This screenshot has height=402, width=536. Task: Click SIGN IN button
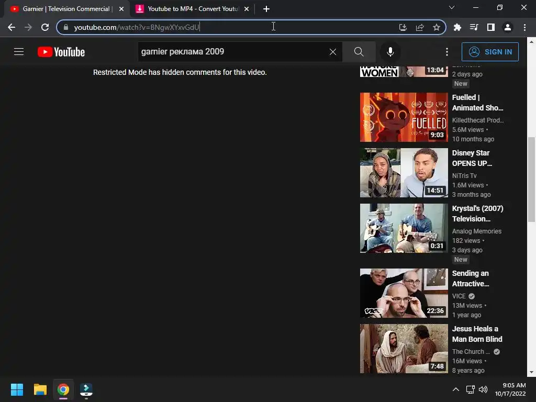(x=490, y=52)
